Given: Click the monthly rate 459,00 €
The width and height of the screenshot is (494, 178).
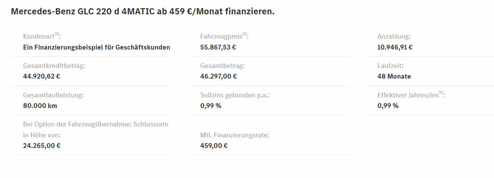Looking at the screenshot, I should point(214,146).
